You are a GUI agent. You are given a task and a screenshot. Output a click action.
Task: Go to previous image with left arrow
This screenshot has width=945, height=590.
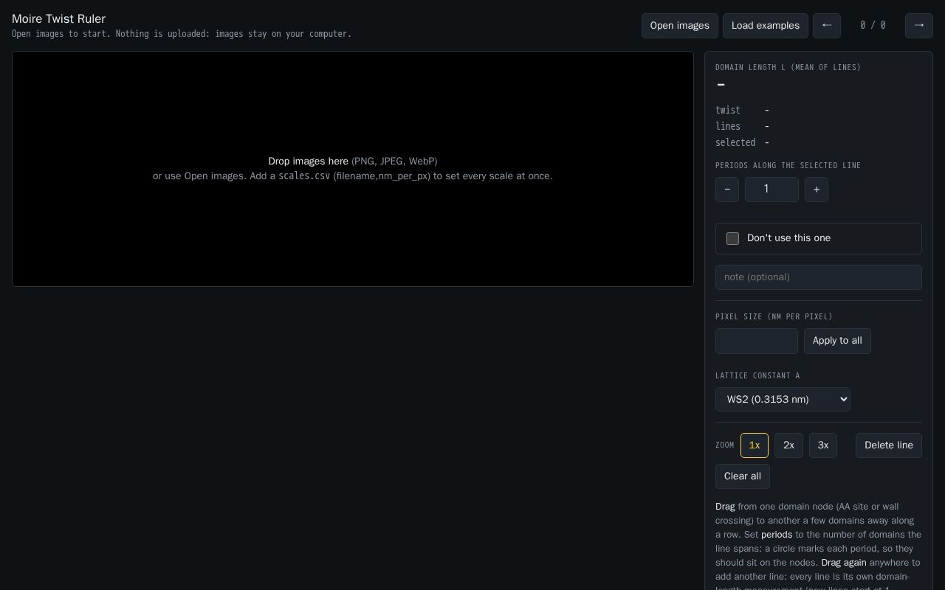pyautogui.click(x=827, y=26)
